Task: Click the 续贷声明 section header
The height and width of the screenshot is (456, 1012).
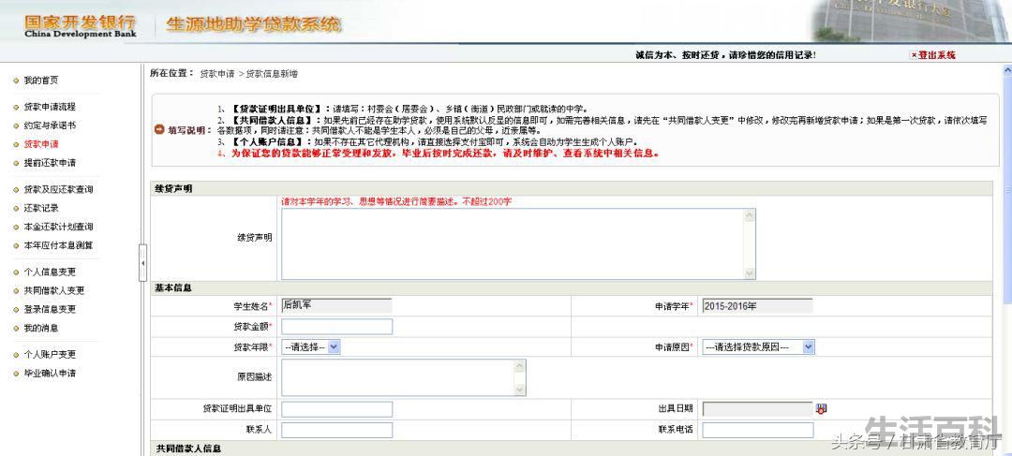Action: pyautogui.click(x=173, y=189)
